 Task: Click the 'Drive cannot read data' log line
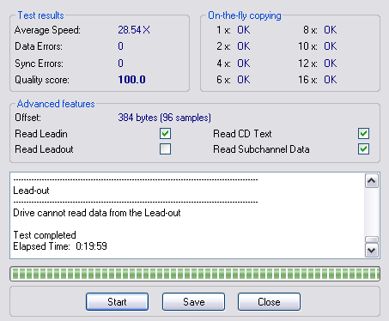(97, 213)
